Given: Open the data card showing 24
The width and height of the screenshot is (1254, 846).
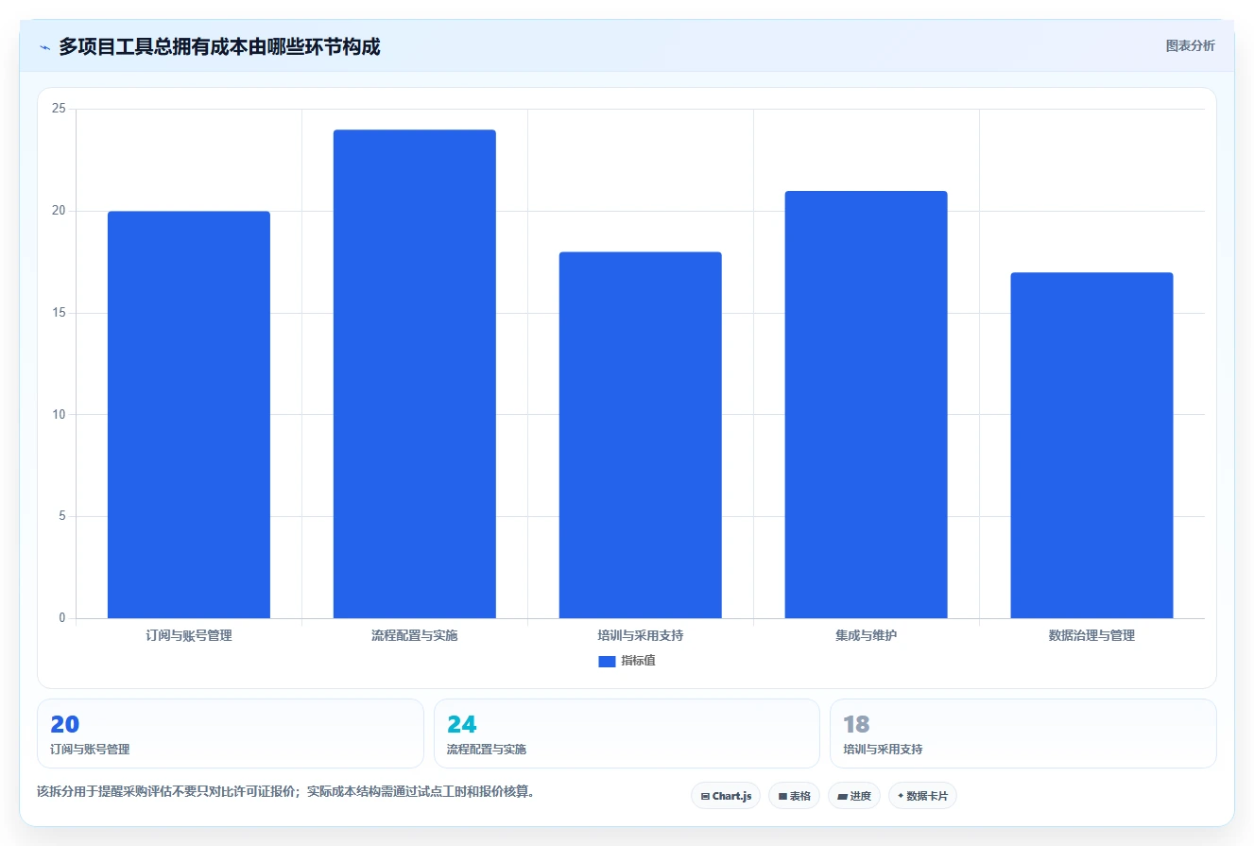Looking at the screenshot, I should click(627, 734).
